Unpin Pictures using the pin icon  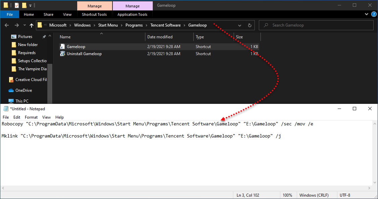[44, 36]
